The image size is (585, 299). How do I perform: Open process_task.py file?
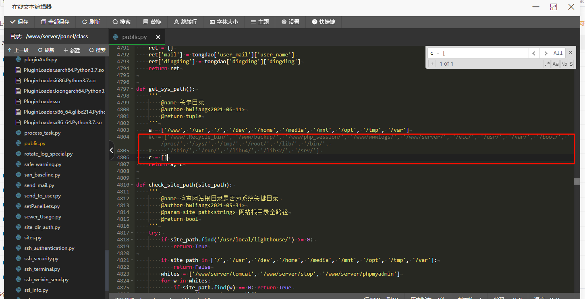pos(42,133)
